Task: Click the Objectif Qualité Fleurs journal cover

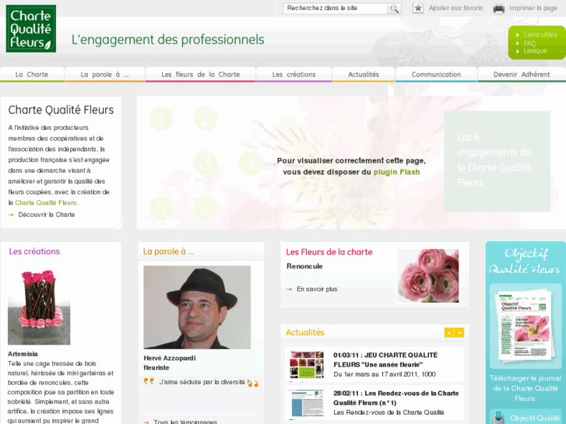Action: [526, 325]
